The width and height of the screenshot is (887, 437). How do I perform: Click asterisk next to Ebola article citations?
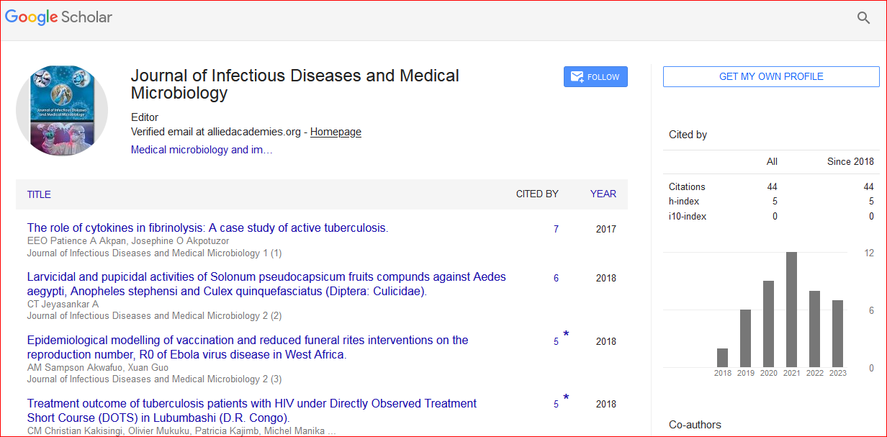point(566,335)
